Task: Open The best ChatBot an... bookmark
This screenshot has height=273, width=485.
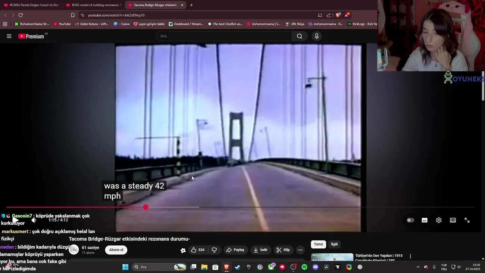Action: coord(225,24)
